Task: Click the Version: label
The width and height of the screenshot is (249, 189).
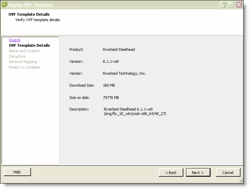Action: click(x=76, y=61)
